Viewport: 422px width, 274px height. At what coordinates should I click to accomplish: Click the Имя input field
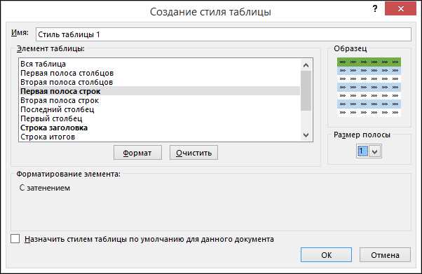(224, 34)
